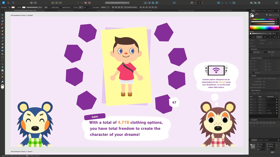Screen dimensions: 280x157
Task: Toggle the first underline decoration button
Action: 251,52
